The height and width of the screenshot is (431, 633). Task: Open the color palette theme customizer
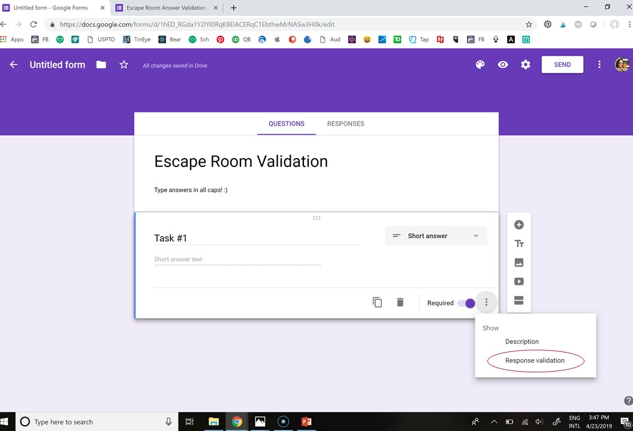480,65
